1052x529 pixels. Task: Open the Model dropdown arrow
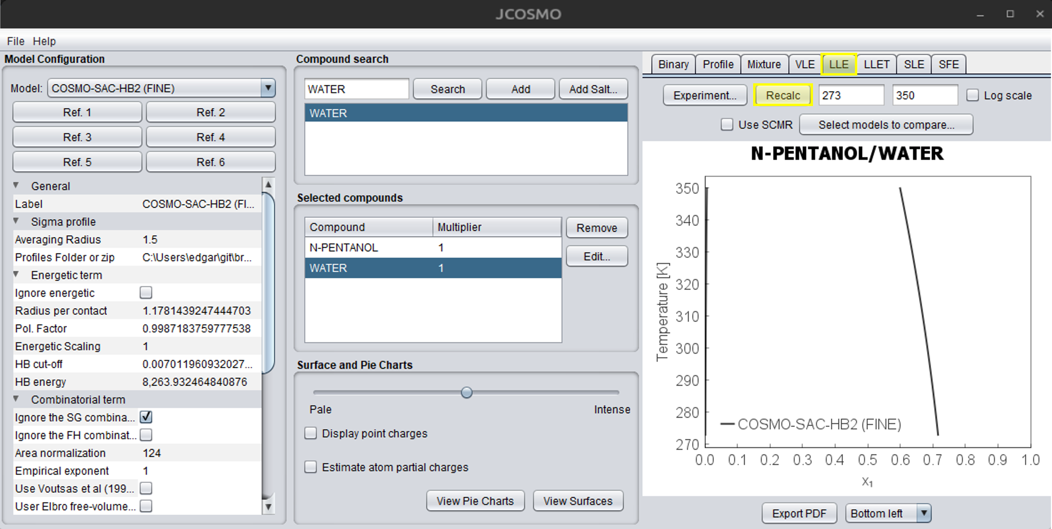coord(268,88)
